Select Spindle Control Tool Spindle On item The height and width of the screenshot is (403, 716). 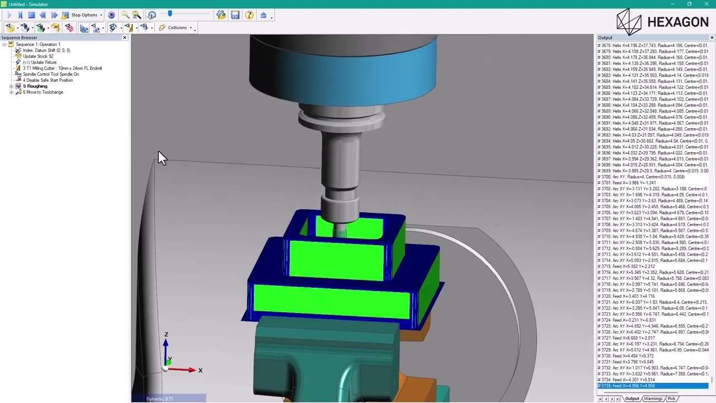pyautogui.click(x=51, y=74)
